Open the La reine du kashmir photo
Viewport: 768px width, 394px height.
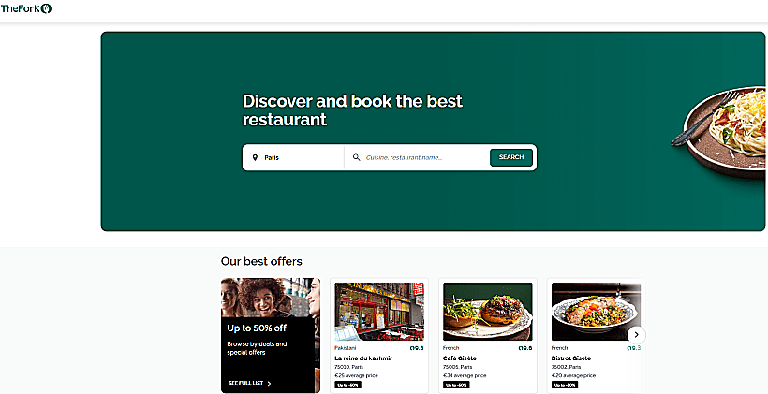pos(379,312)
